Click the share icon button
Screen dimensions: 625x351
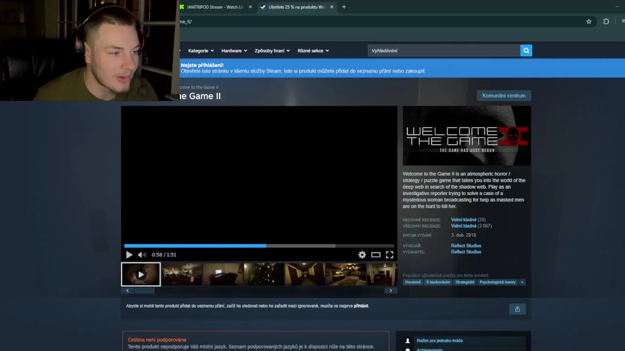[x=517, y=309]
